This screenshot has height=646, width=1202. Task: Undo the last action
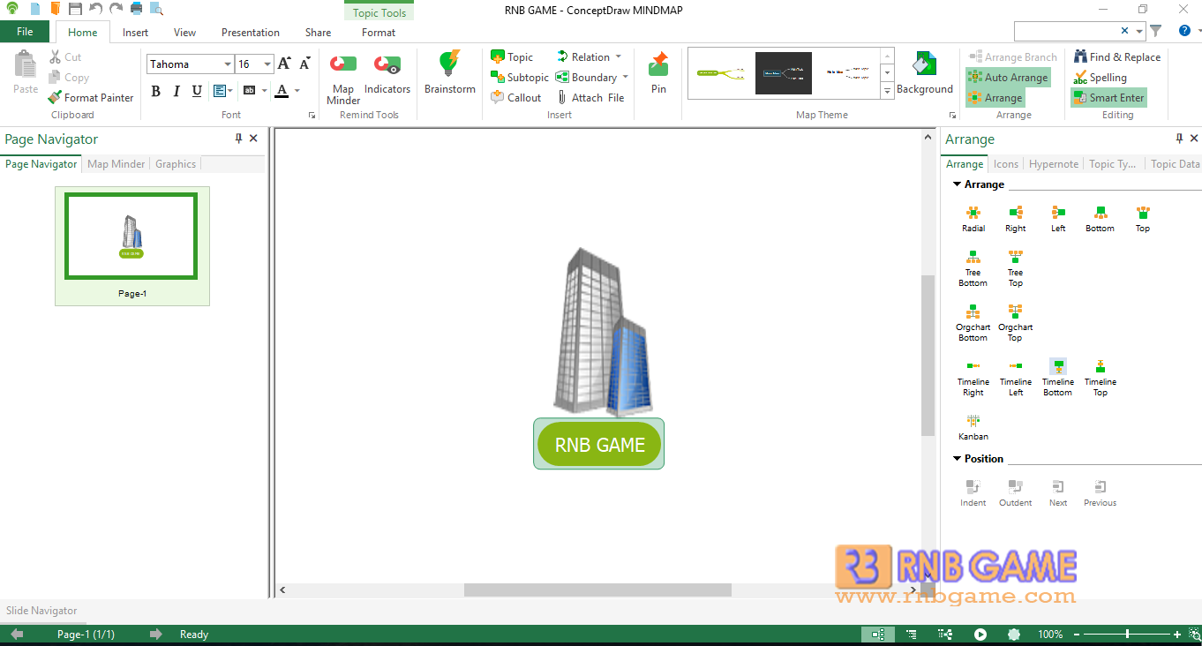coord(95,9)
